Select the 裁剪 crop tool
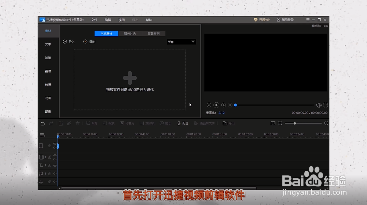 coord(92,123)
